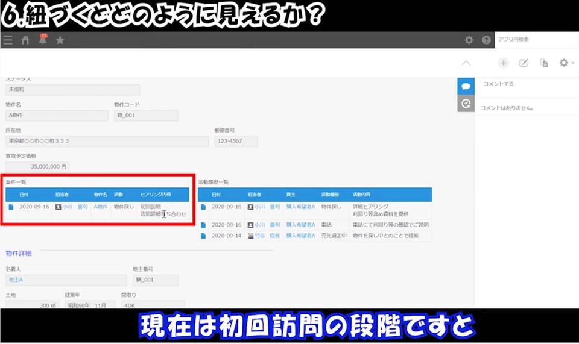The height and width of the screenshot is (344, 579).
Task: Expand the record options gear dropdown
Action: pyautogui.click(x=566, y=63)
